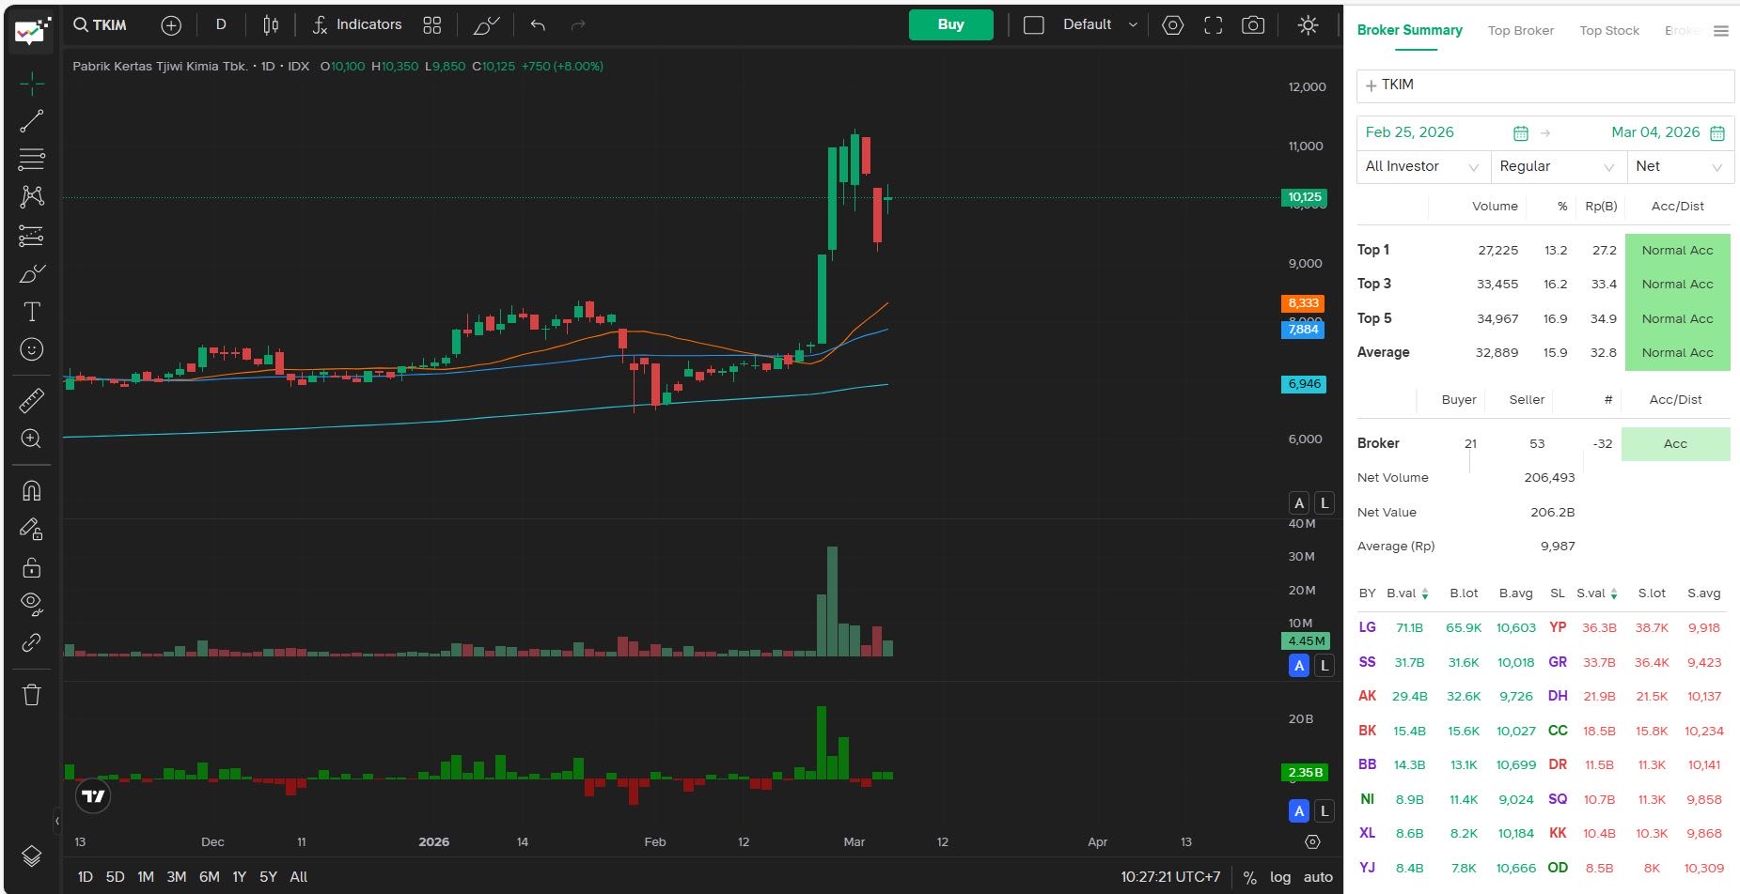Open the start date calendar picker
Image resolution: width=1740 pixels, height=894 pixels.
[1521, 133]
